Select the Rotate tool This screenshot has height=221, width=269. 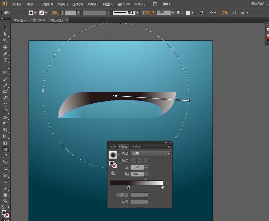click(5, 104)
